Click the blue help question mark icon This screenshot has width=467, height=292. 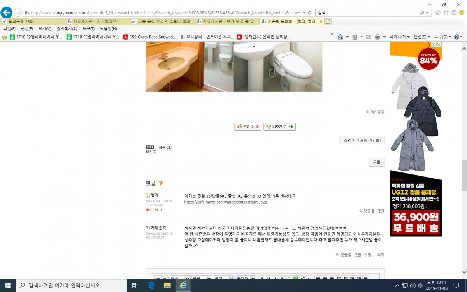tap(456, 37)
